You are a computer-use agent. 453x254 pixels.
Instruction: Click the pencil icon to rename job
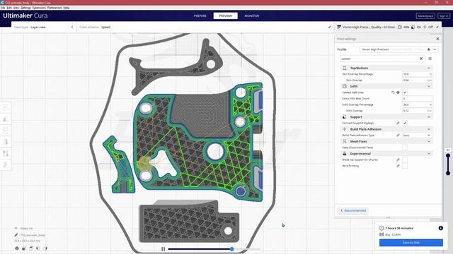click(x=16, y=235)
